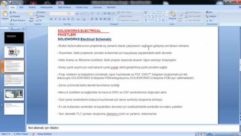Justify the paragraph text

point(105,19)
